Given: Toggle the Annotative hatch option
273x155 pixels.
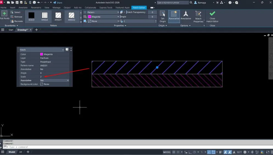Looking at the screenshot, I should pyautogui.click(x=186, y=16).
